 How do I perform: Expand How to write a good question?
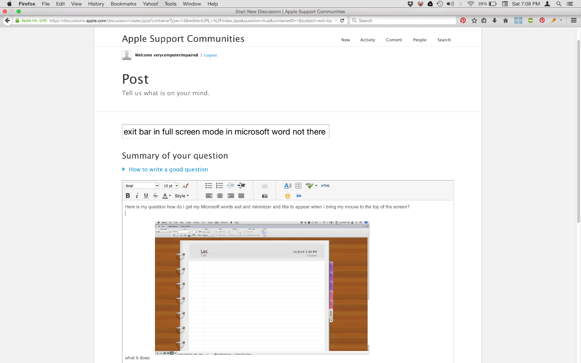point(168,169)
